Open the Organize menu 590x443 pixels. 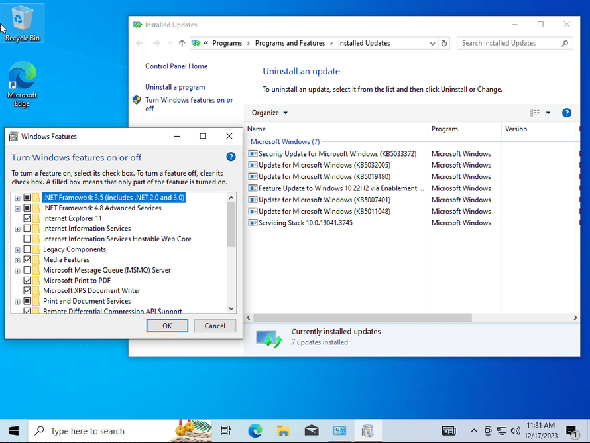(x=269, y=113)
